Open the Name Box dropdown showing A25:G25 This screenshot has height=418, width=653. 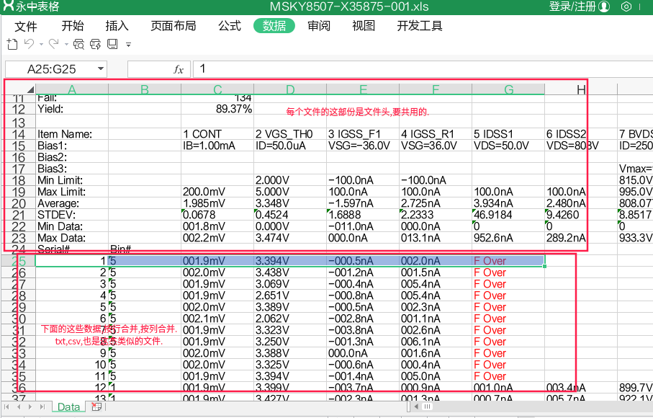click(x=100, y=68)
